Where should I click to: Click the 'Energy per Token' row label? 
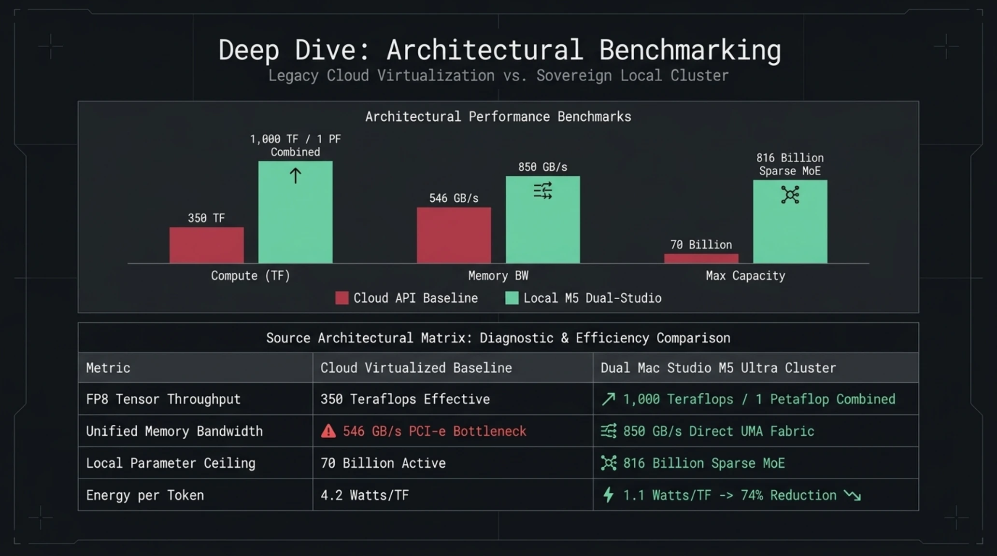(x=145, y=495)
